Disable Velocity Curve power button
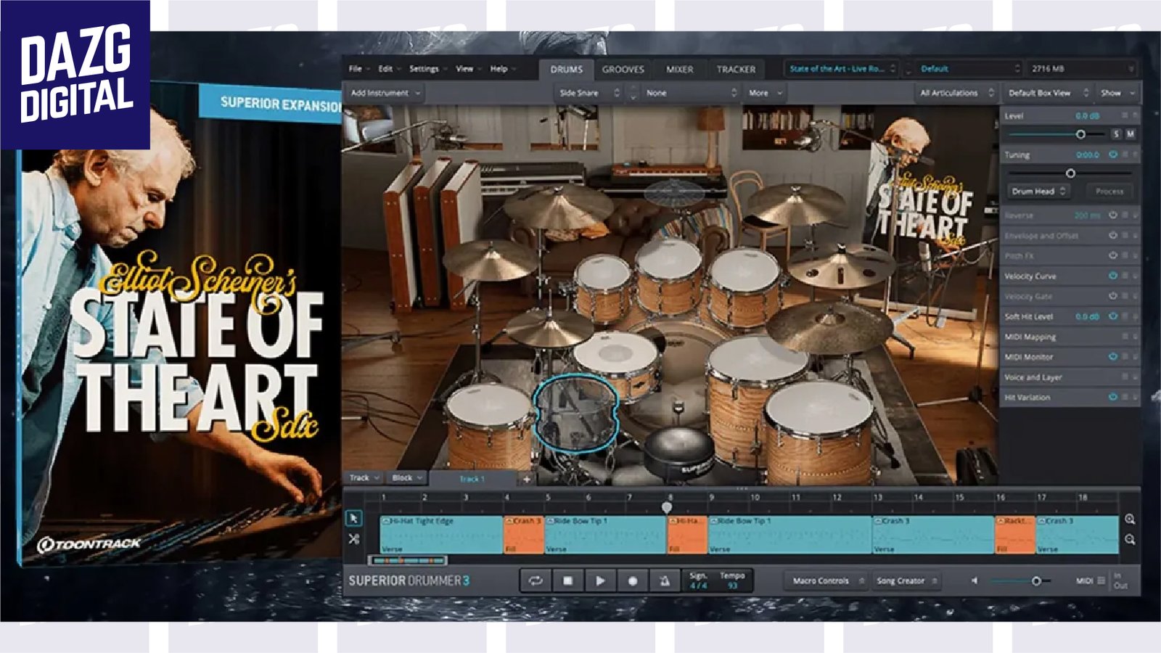 click(x=1112, y=276)
